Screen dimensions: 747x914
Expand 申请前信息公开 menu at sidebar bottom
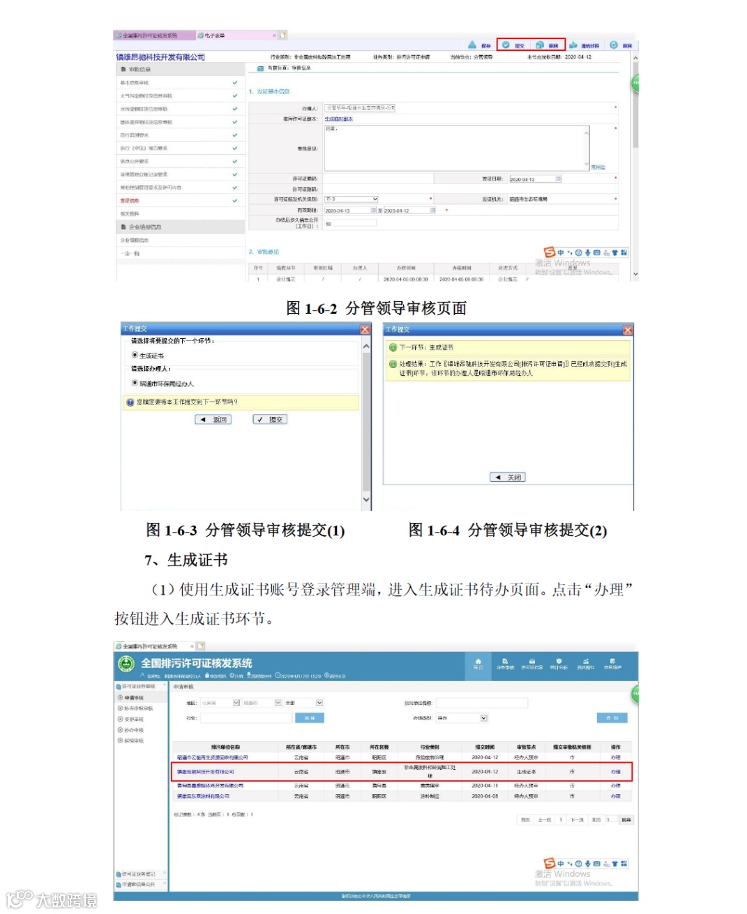(142, 884)
